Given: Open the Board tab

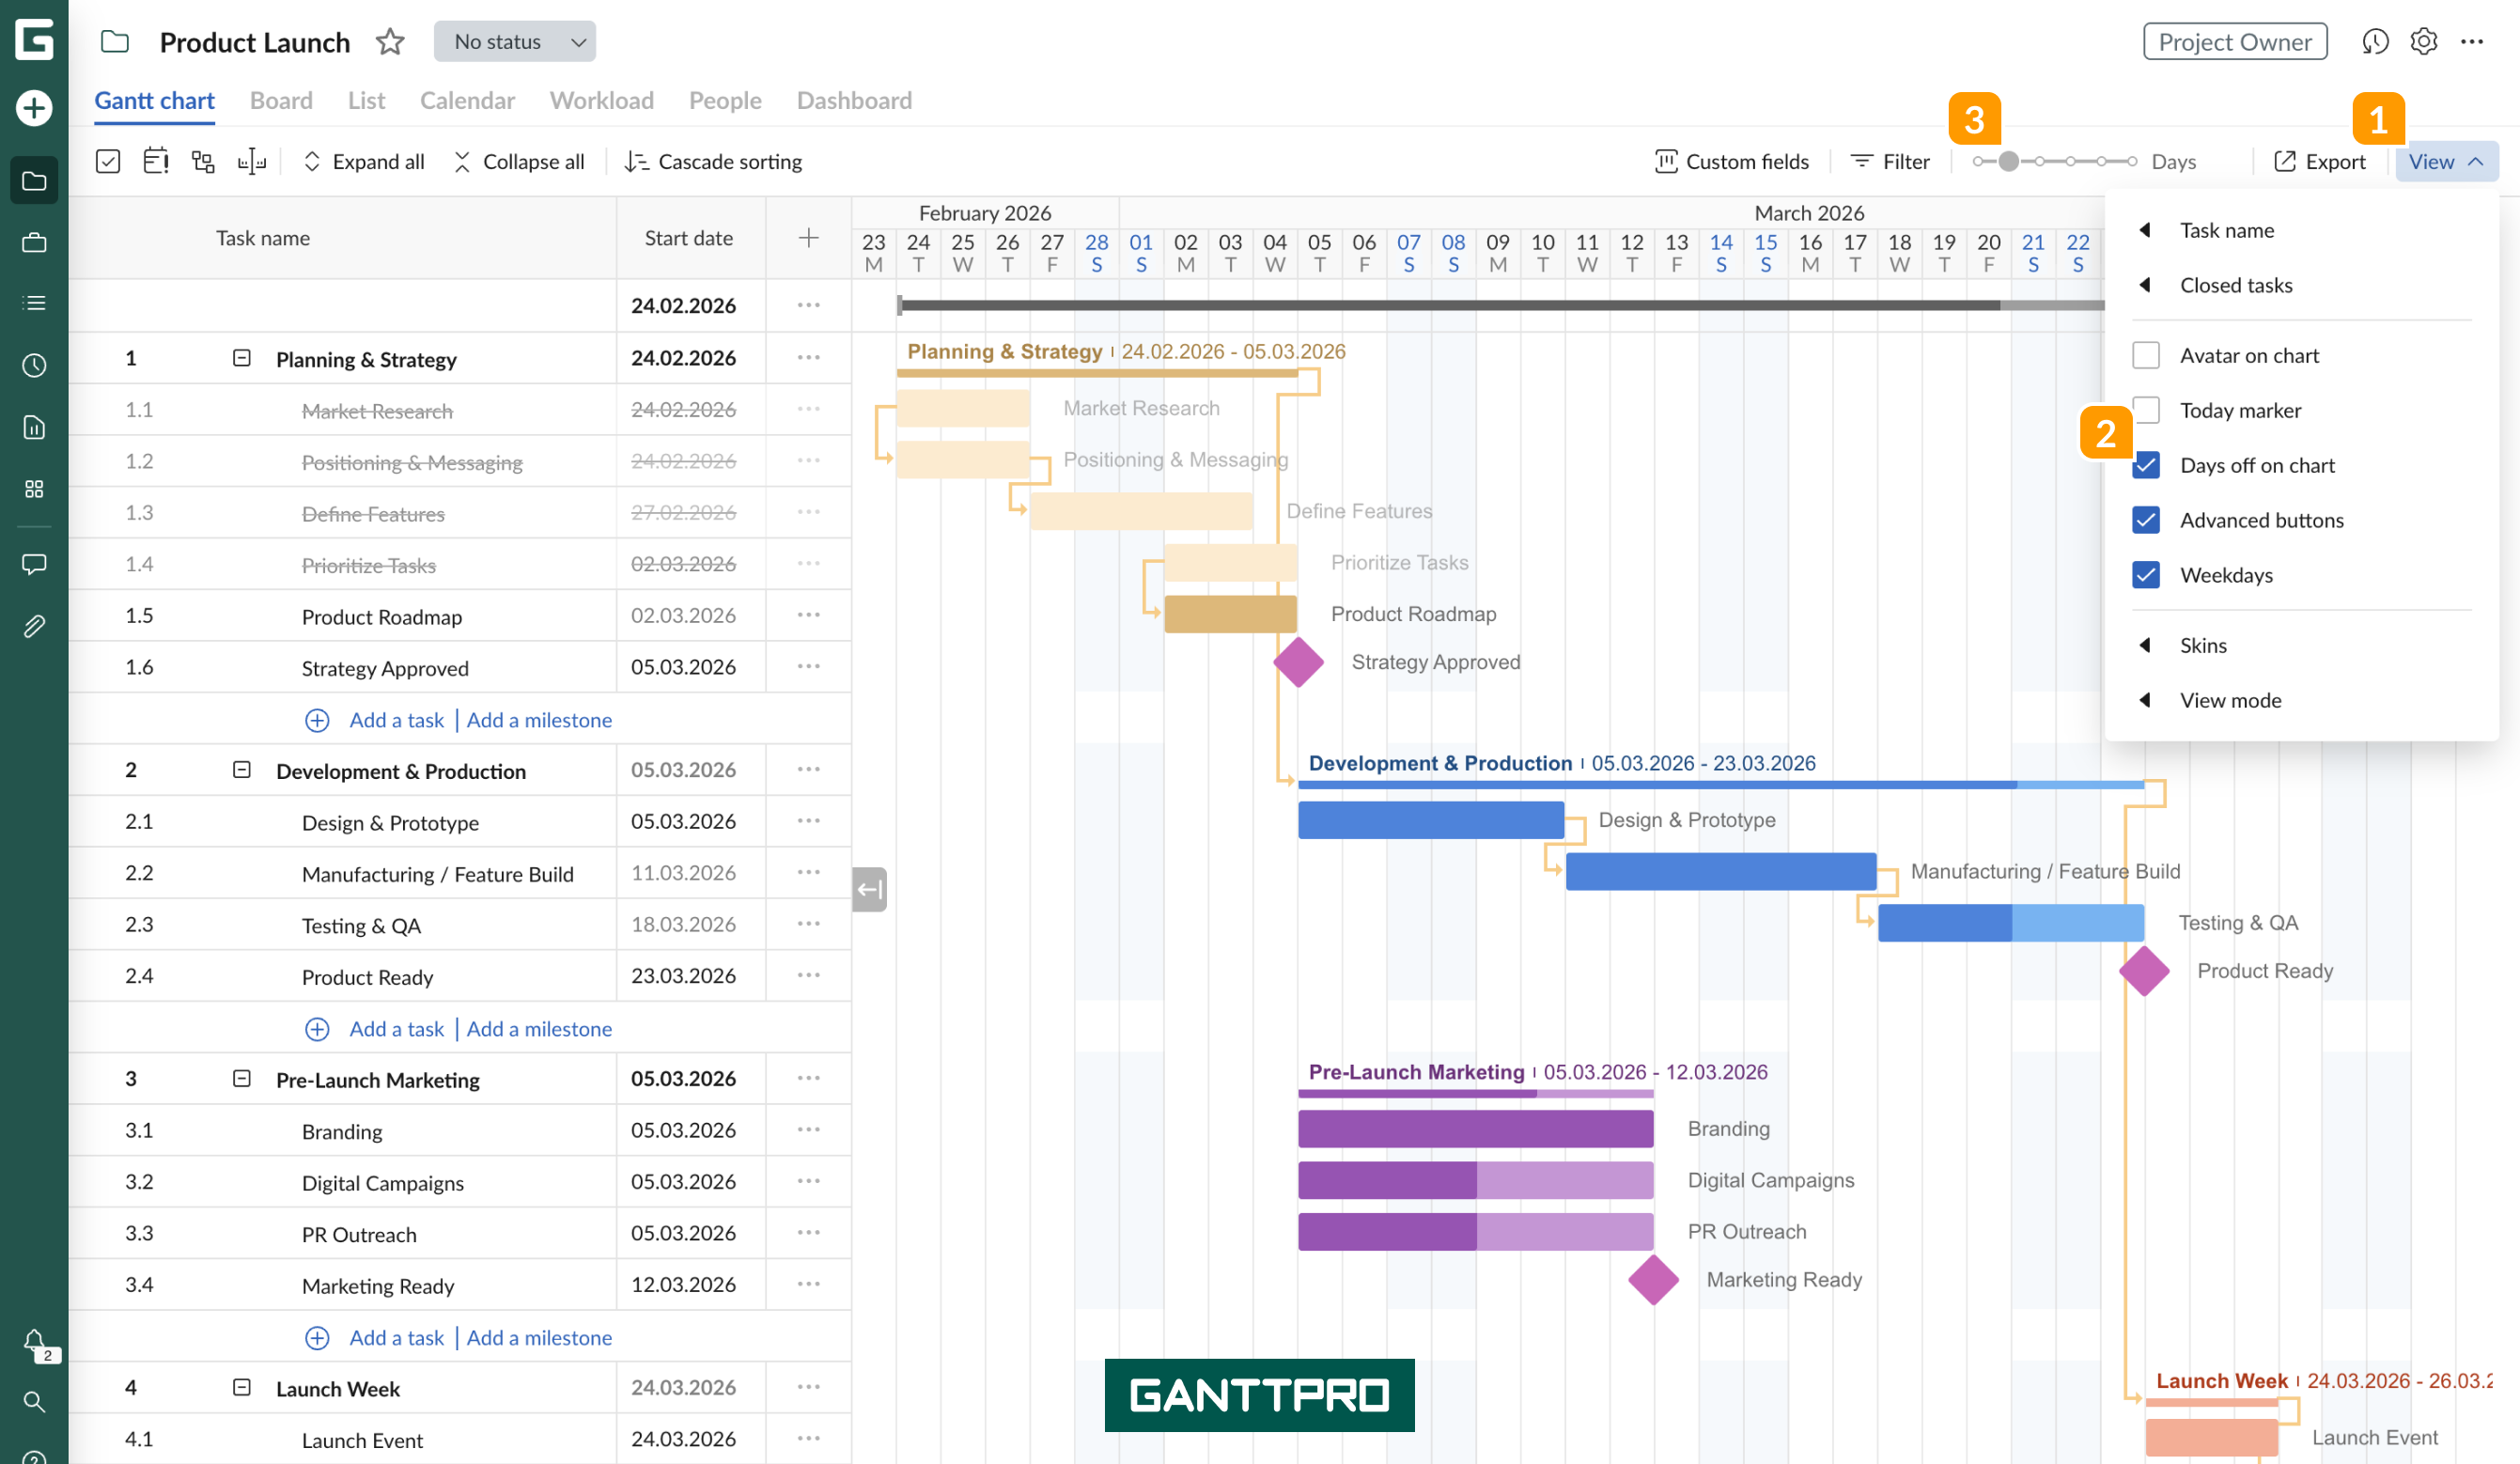Looking at the screenshot, I should point(281,100).
